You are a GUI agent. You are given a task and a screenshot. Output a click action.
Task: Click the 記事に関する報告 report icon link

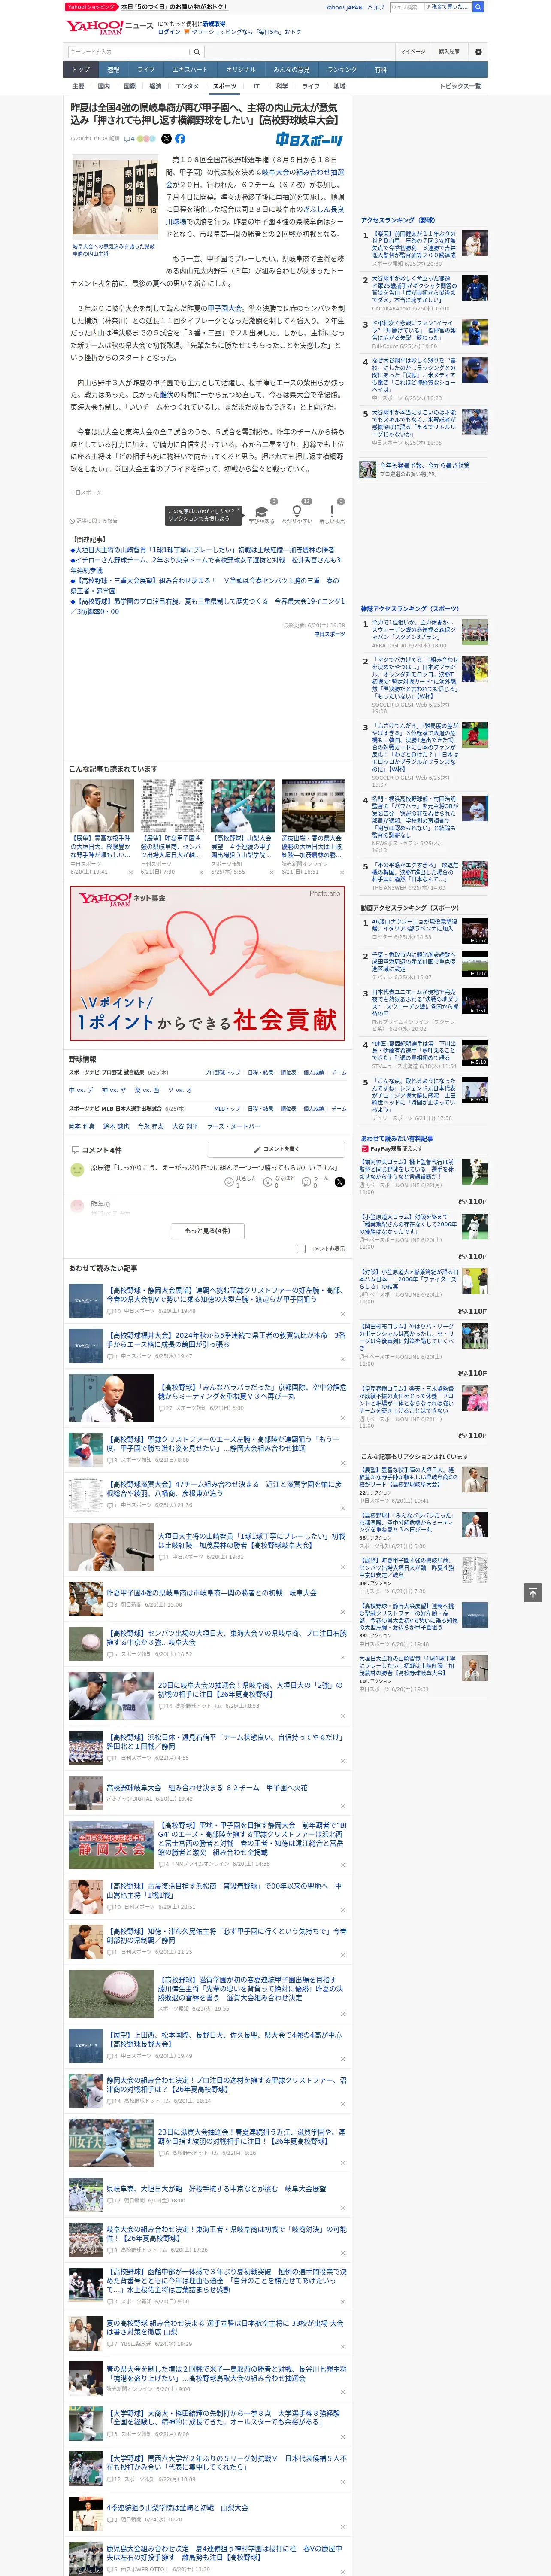94,521
